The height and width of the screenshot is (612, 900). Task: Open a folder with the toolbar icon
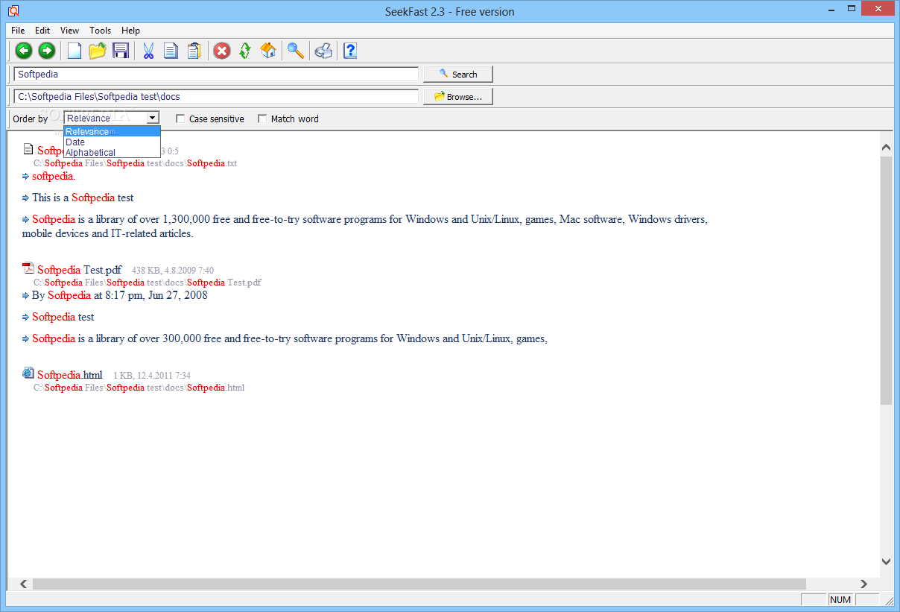97,51
